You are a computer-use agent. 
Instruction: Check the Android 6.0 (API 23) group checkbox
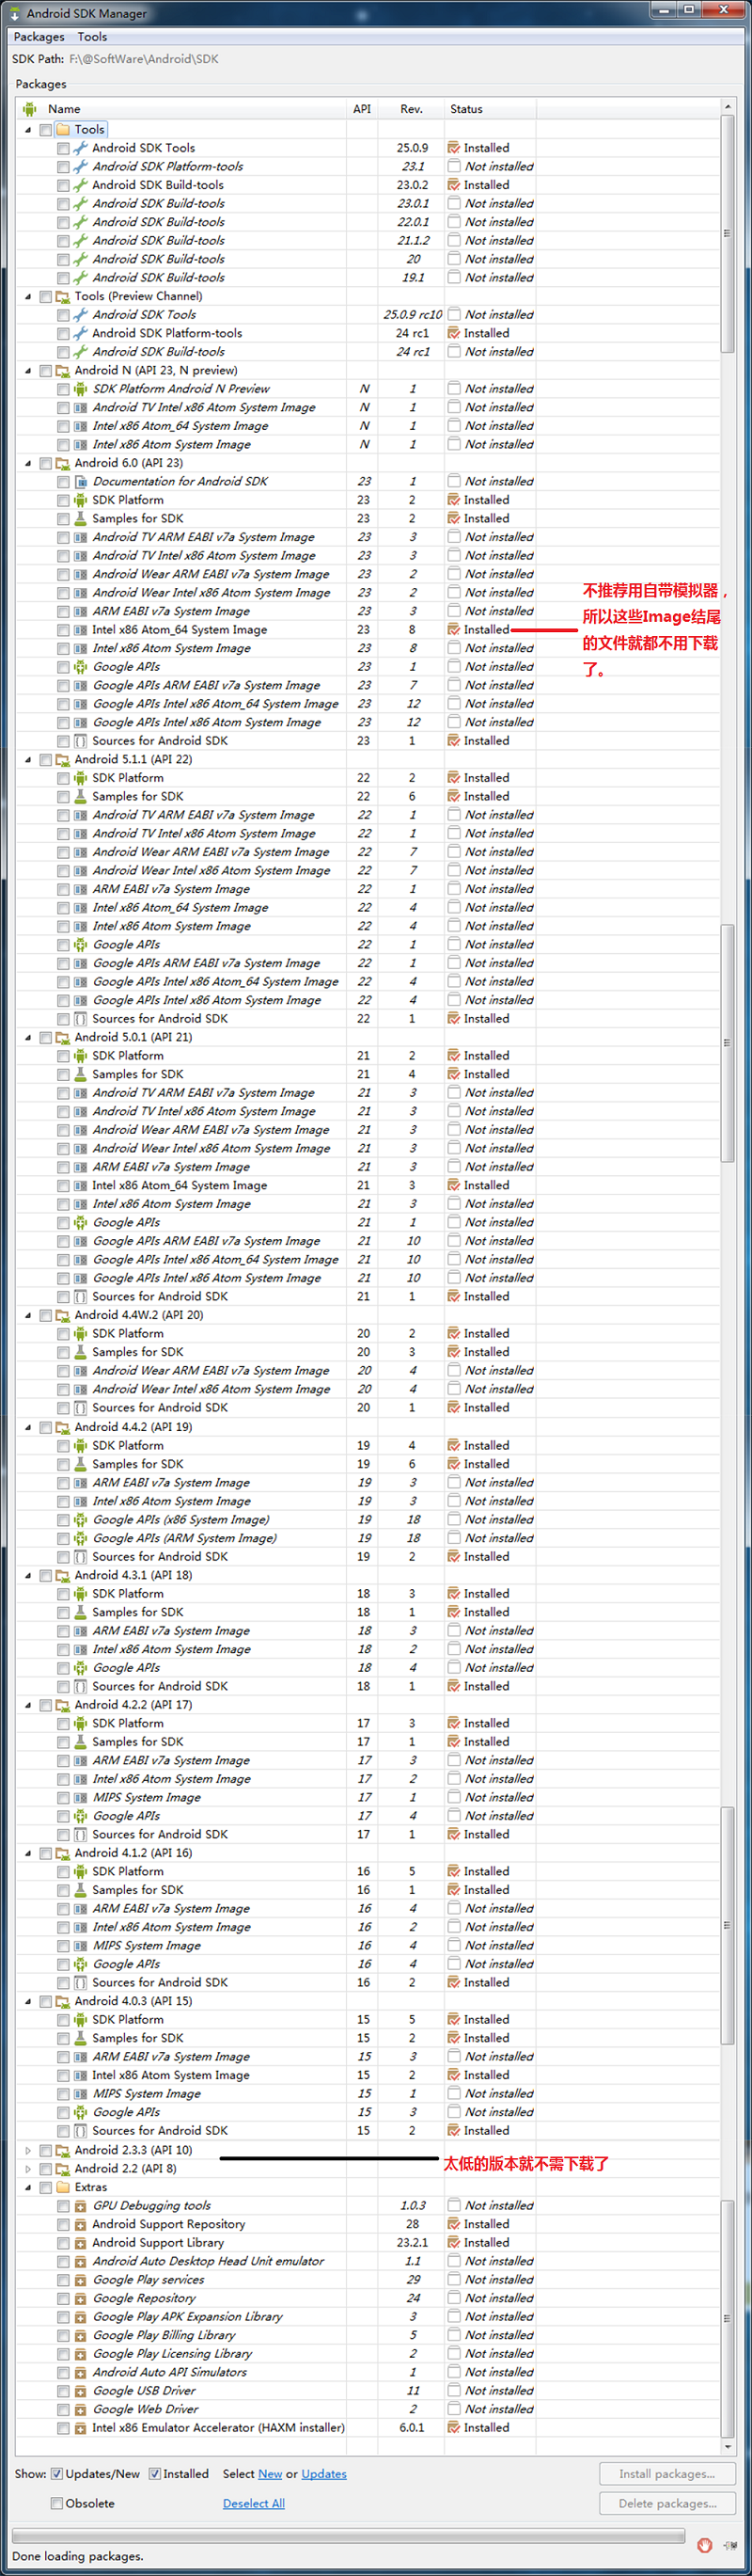click(x=46, y=463)
